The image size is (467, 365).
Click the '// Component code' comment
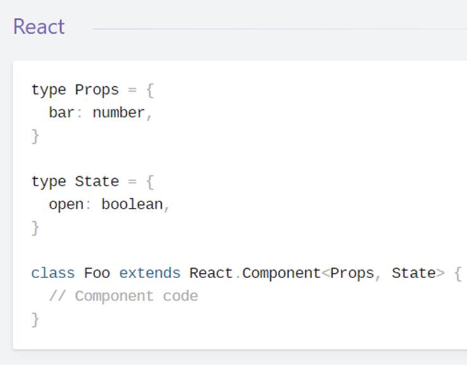point(123,296)
